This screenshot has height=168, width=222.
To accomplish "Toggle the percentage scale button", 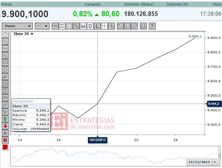I will [x=76, y=26].
